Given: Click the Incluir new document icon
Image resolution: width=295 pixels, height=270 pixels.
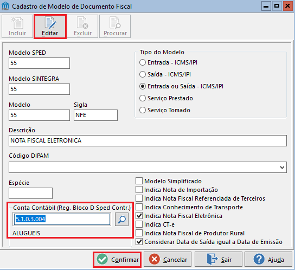Looking at the screenshot, I should tap(17, 27).
